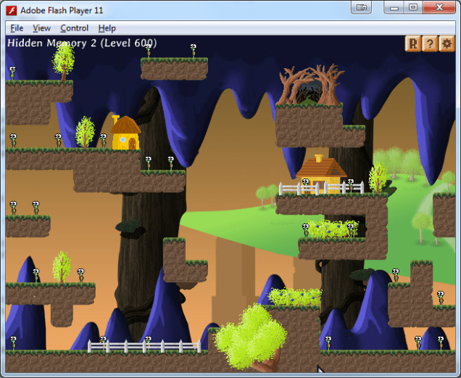The image size is (461, 378).
Task: Click the dark cave in the dead tree
Action: (x=311, y=91)
